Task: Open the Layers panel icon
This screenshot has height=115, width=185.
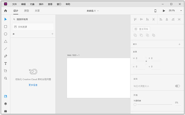Action: pos(6,104)
